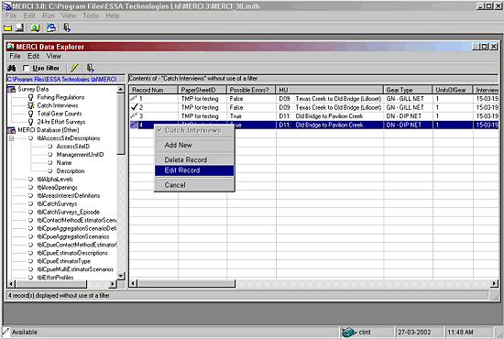Screen dimensions: 504x339
Task: Open the Help menu in main window
Action: click(113, 16)
